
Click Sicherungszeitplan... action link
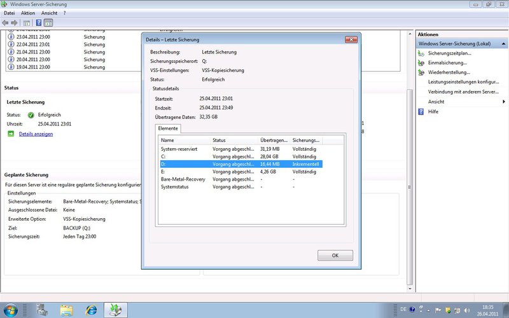coord(450,53)
